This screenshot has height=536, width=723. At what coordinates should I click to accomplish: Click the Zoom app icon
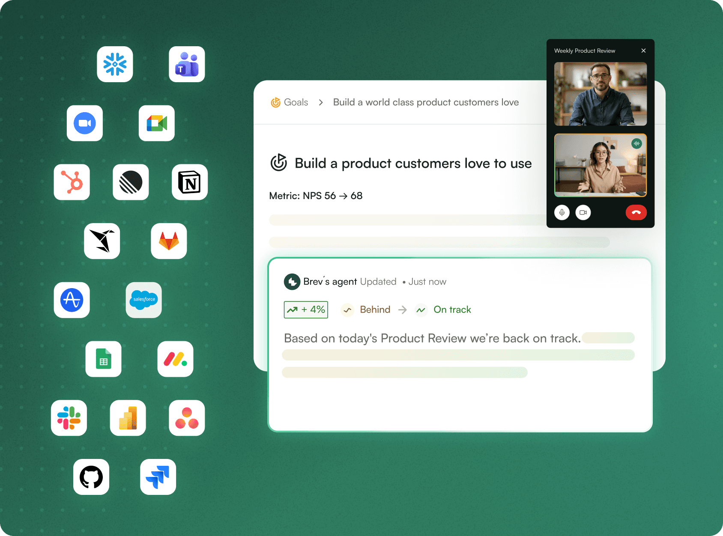[85, 123]
